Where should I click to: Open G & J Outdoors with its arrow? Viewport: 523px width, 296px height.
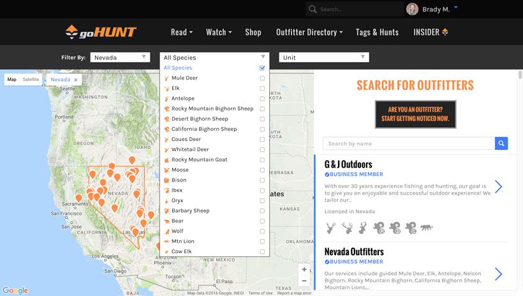point(498,187)
